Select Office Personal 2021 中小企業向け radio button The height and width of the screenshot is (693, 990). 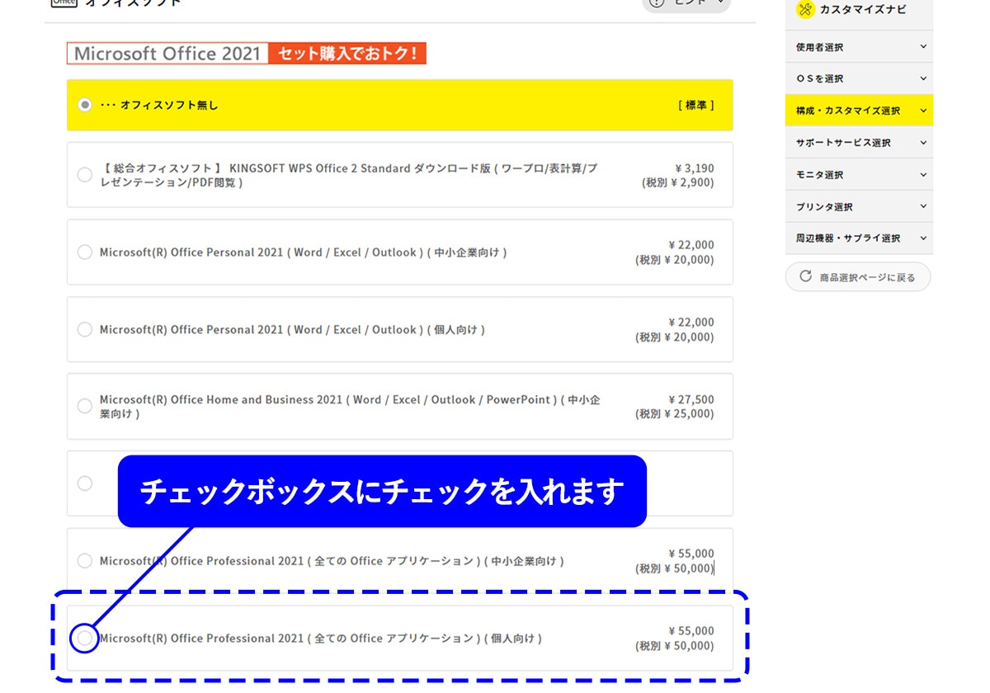coord(84,252)
